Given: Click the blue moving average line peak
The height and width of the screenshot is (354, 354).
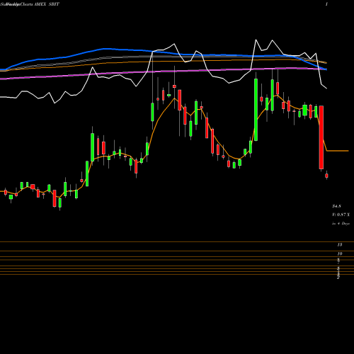Looking at the screenshot, I should (x=105, y=49).
